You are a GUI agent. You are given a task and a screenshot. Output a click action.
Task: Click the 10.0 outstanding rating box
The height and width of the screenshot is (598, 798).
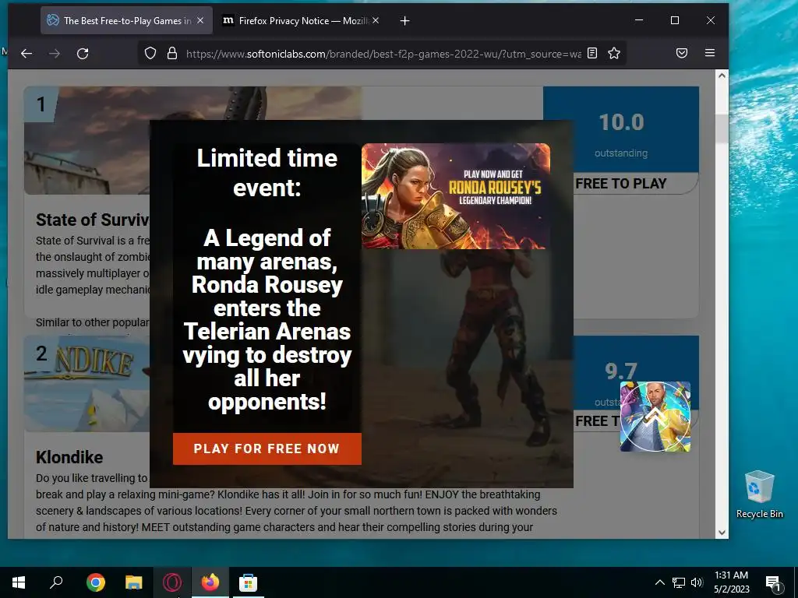point(621,130)
